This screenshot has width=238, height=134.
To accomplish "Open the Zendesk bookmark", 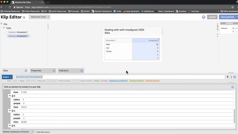I will 181,11.
